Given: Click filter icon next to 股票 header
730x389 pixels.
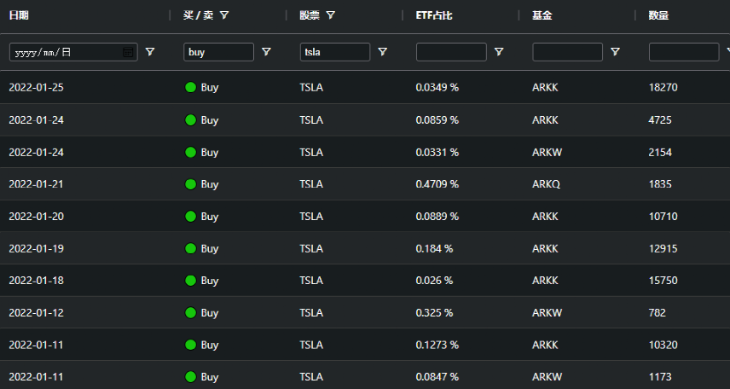Looking at the screenshot, I should pyautogui.click(x=331, y=15).
